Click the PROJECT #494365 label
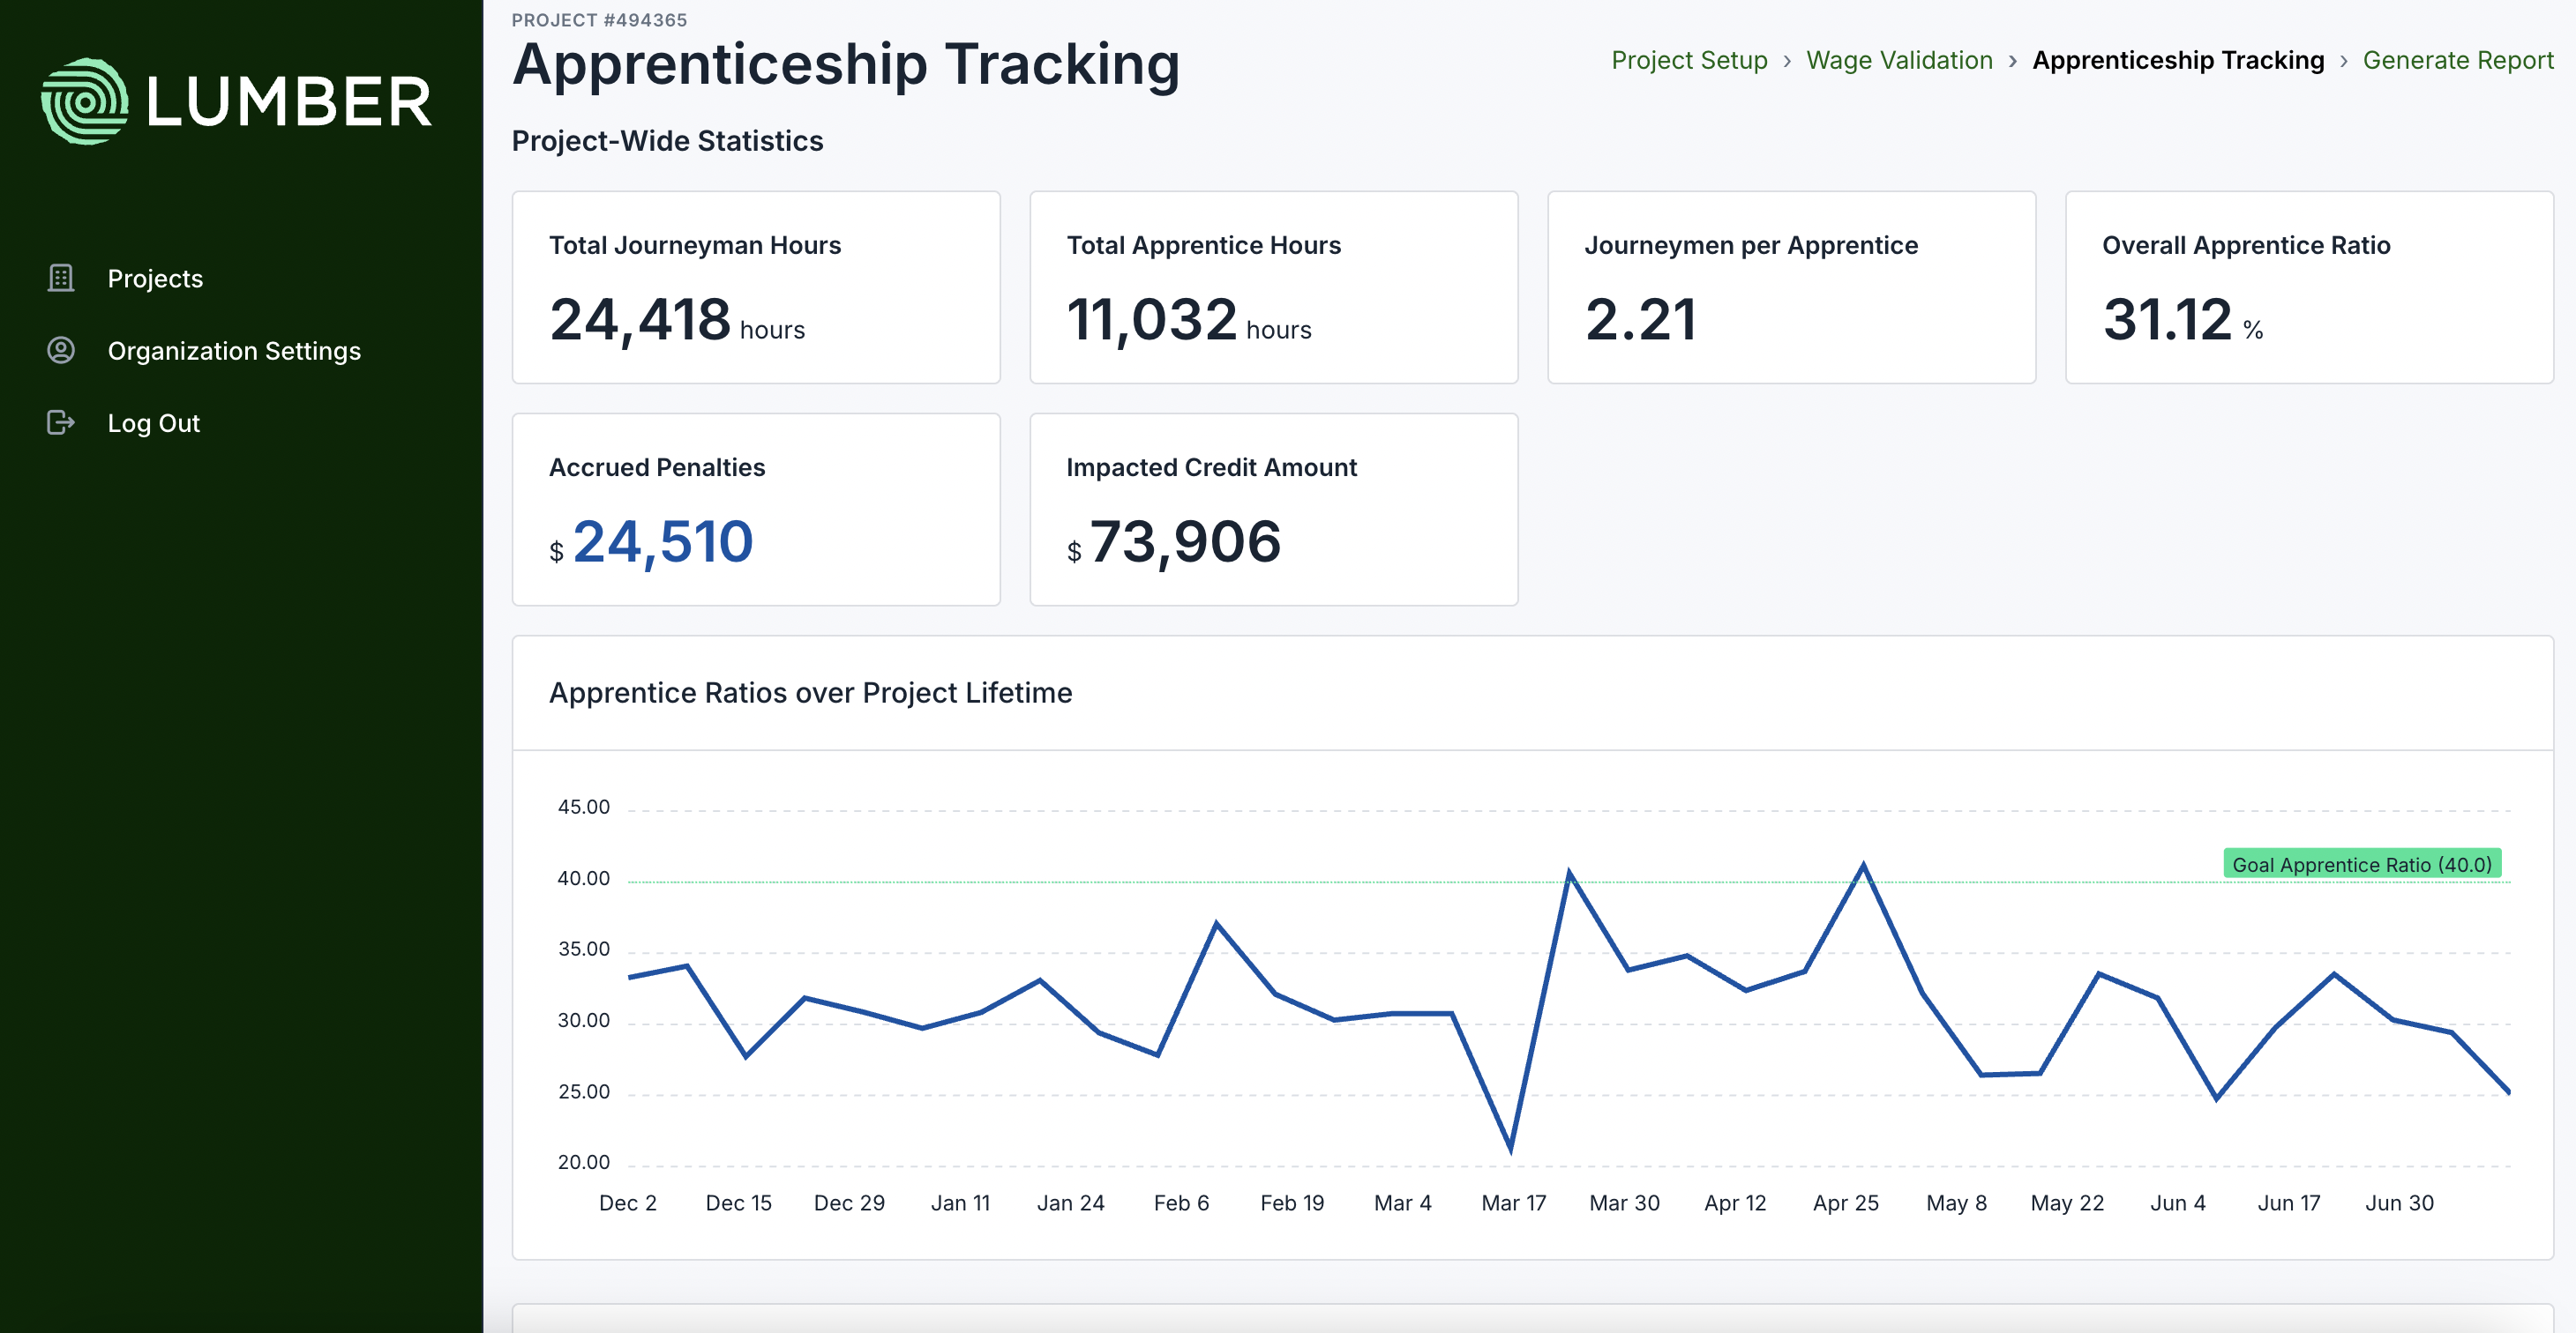This screenshot has height=1333, width=2576. point(599,20)
